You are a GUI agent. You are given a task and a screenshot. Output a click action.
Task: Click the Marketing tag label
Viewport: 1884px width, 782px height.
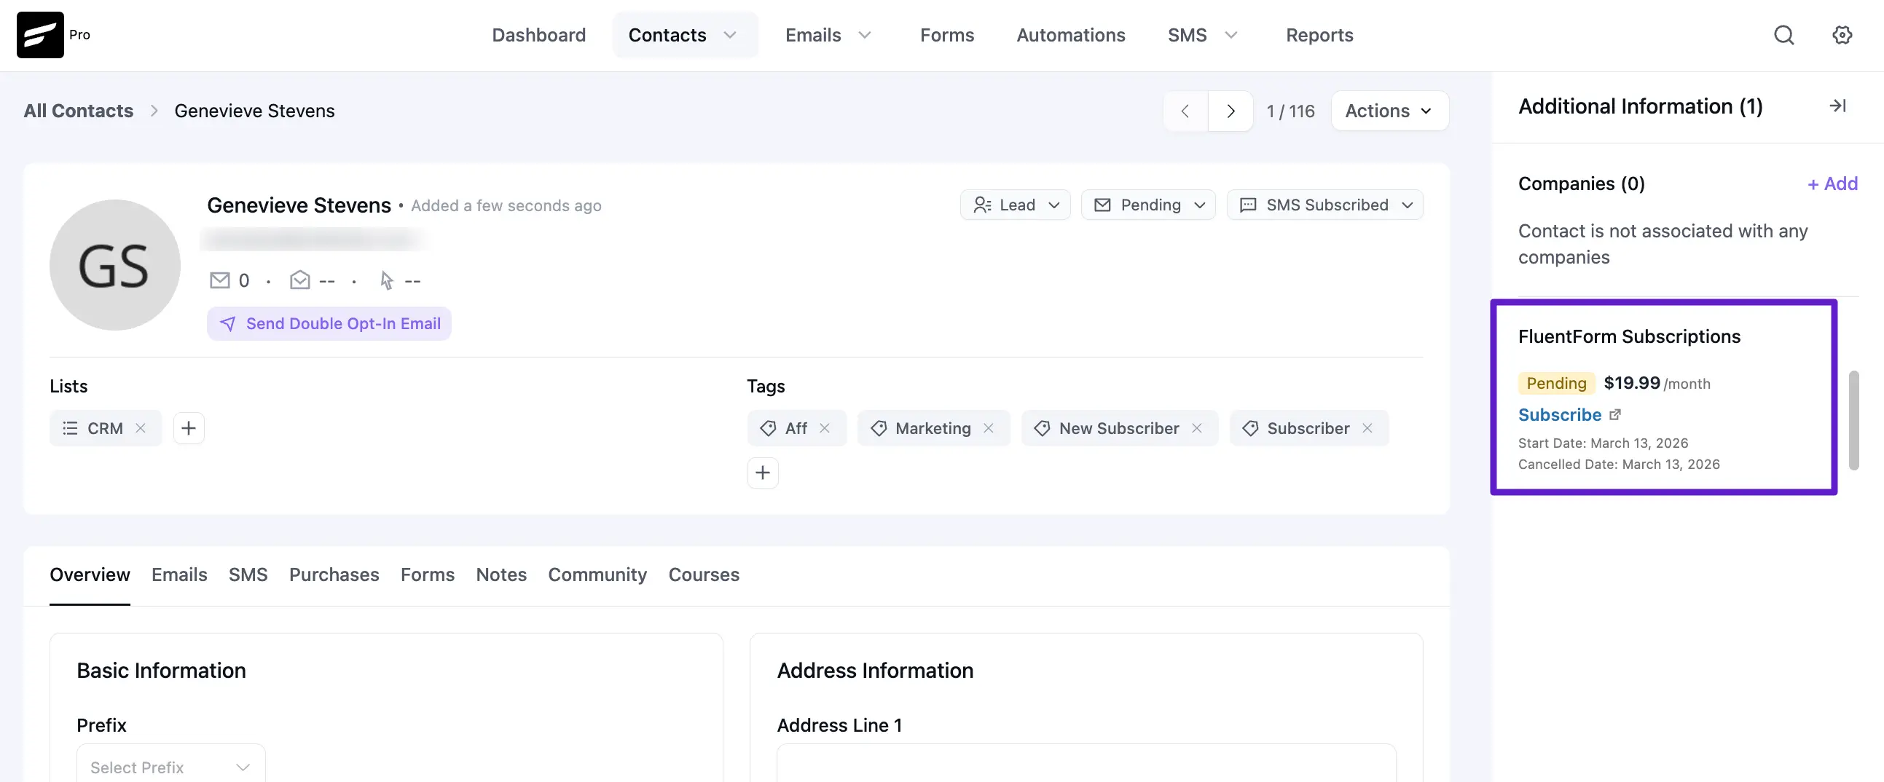(x=933, y=428)
